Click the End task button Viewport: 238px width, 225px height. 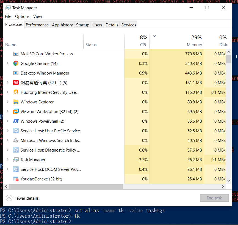point(214,198)
